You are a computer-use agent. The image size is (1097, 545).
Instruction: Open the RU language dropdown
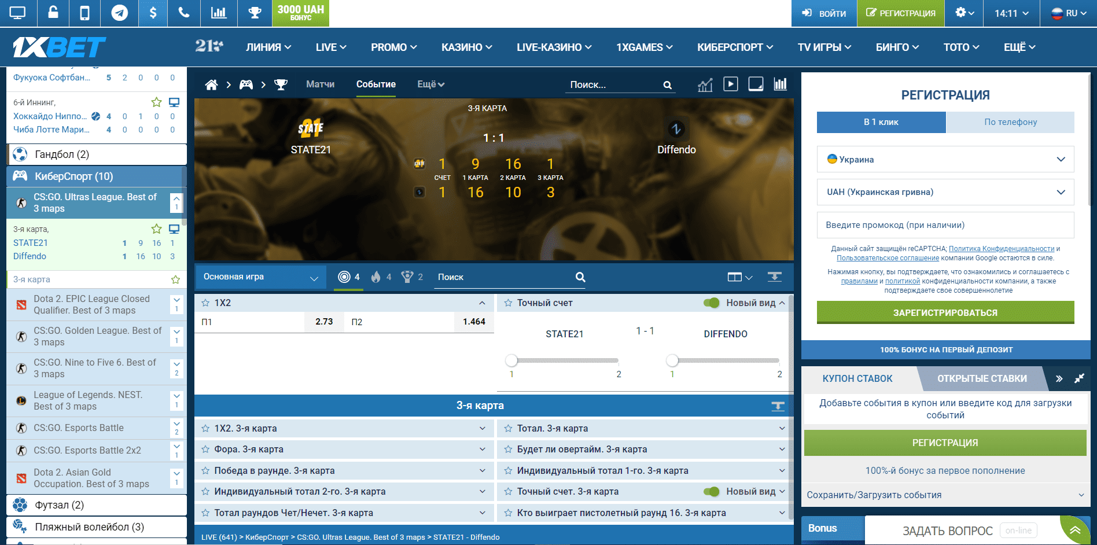1069,13
